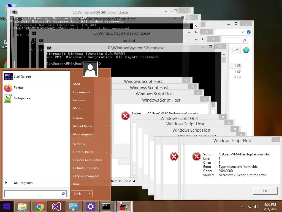Select the 0 KB file size entry
This screenshot has height=212, width=282.
tap(237, 77)
